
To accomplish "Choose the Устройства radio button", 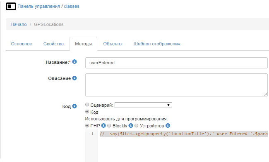I will 137,126.
